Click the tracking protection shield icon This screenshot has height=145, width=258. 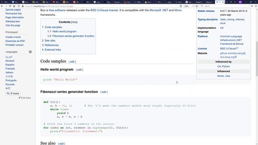click(x=19, y=6)
